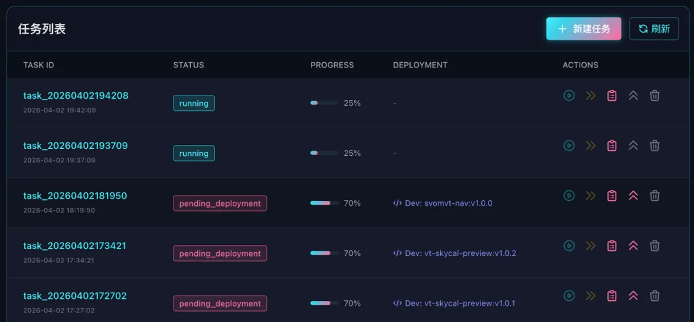
Task: Open clipboard icon for task_20260402181950
Action: pos(612,196)
